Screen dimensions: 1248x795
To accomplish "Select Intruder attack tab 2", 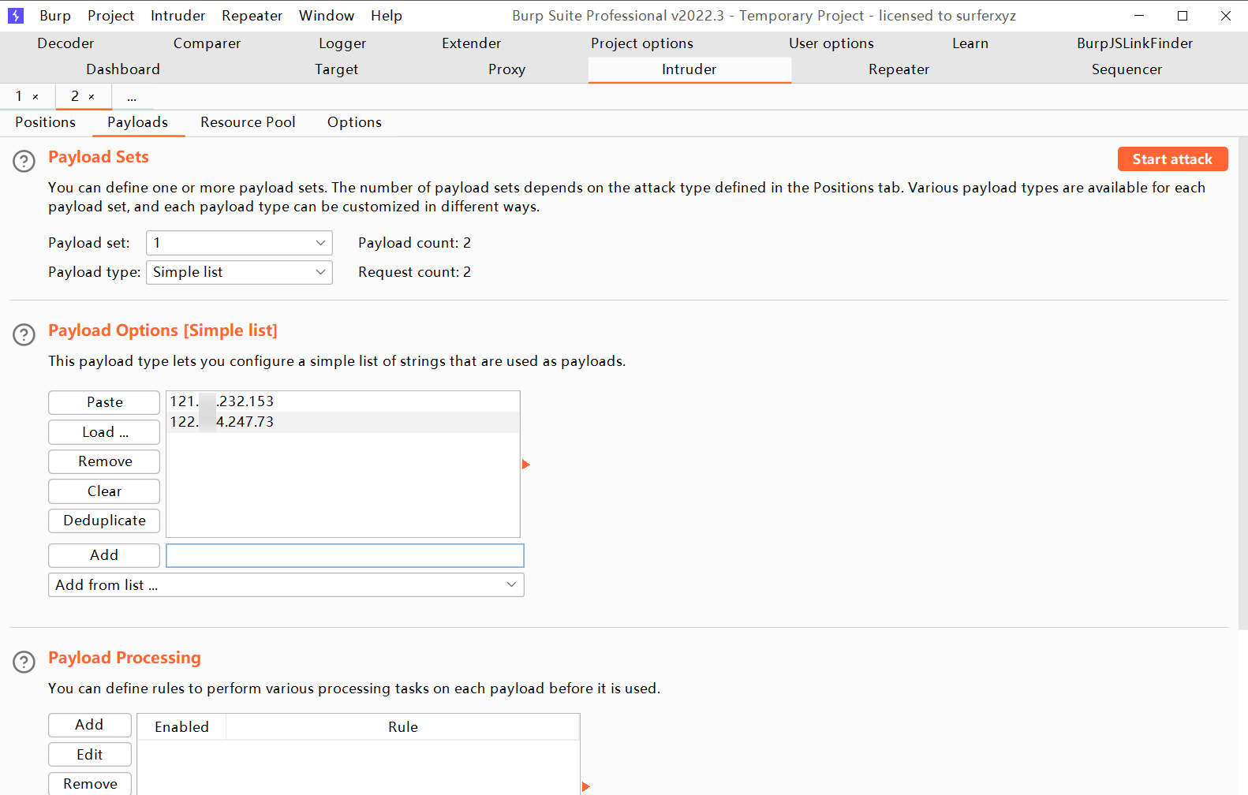I will (x=75, y=96).
